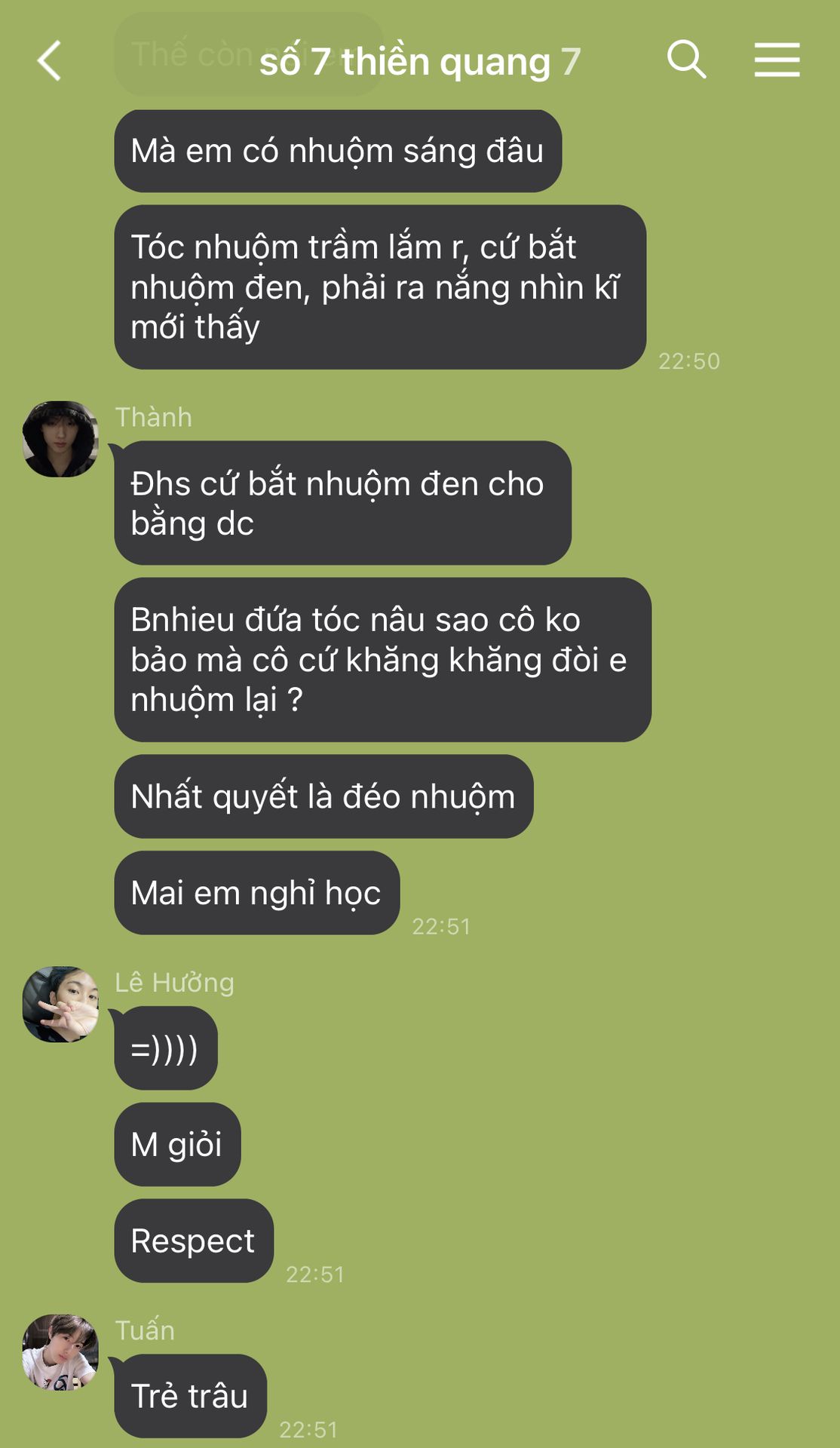Viewport: 840px width, 1448px height.
Task: Select the message Mai em nghỉ học
Action: tap(256, 893)
